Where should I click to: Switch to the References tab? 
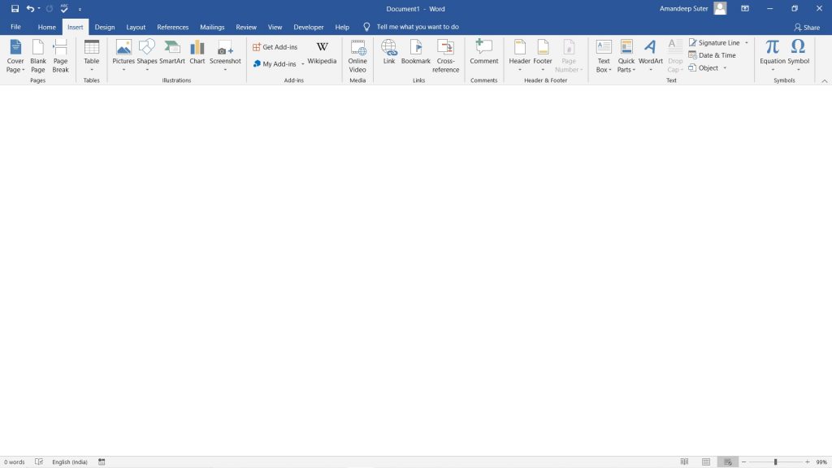pyautogui.click(x=173, y=27)
